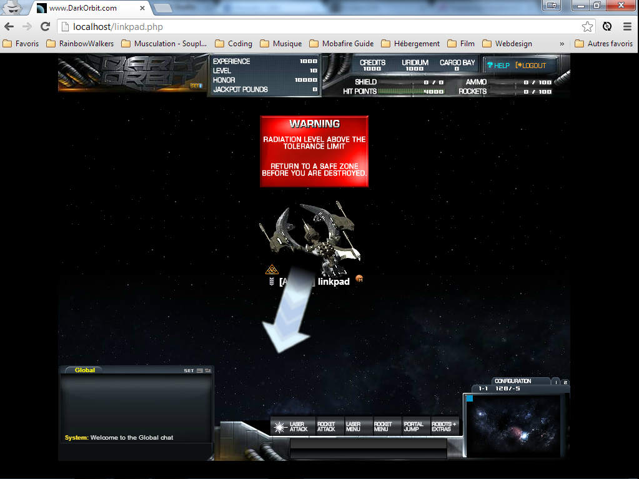
Task: Open the Chrome hamburger menu
Action: (x=627, y=26)
